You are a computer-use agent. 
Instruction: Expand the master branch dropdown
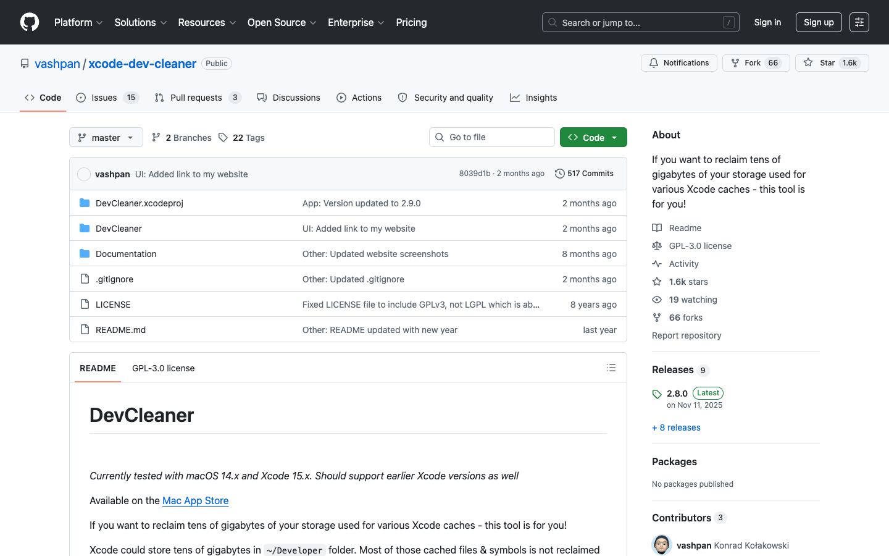coord(106,137)
